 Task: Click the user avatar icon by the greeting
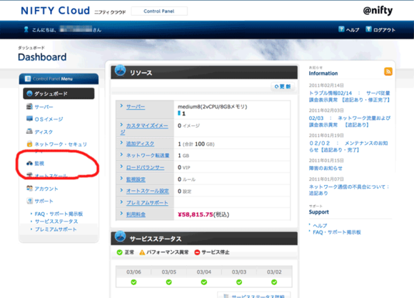(x=26, y=29)
